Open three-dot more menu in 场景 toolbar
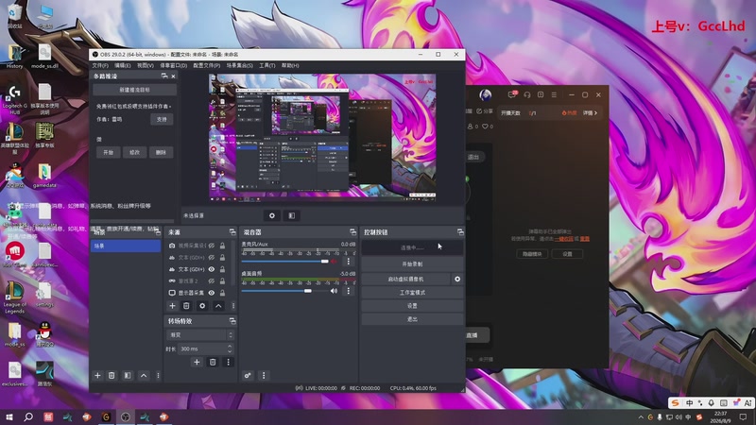 [158, 375]
